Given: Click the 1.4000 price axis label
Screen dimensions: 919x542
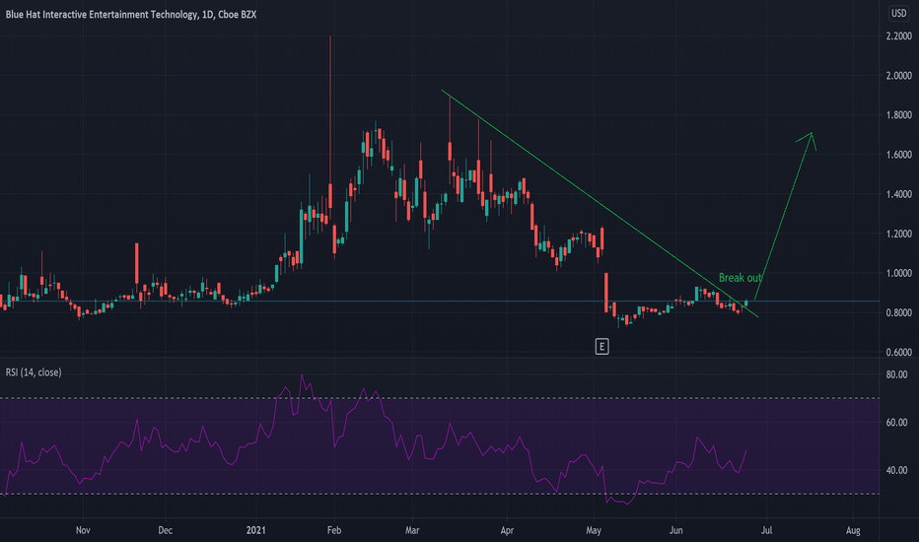Looking at the screenshot, I should 898,194.
